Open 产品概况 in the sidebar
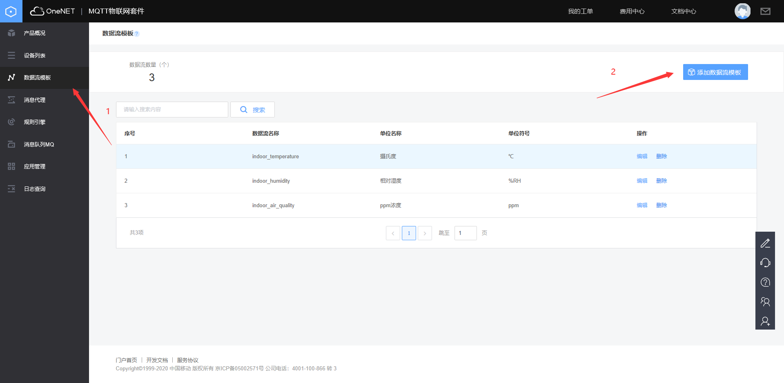The height and width of the screenshot is (383, 784). [45, 33]
